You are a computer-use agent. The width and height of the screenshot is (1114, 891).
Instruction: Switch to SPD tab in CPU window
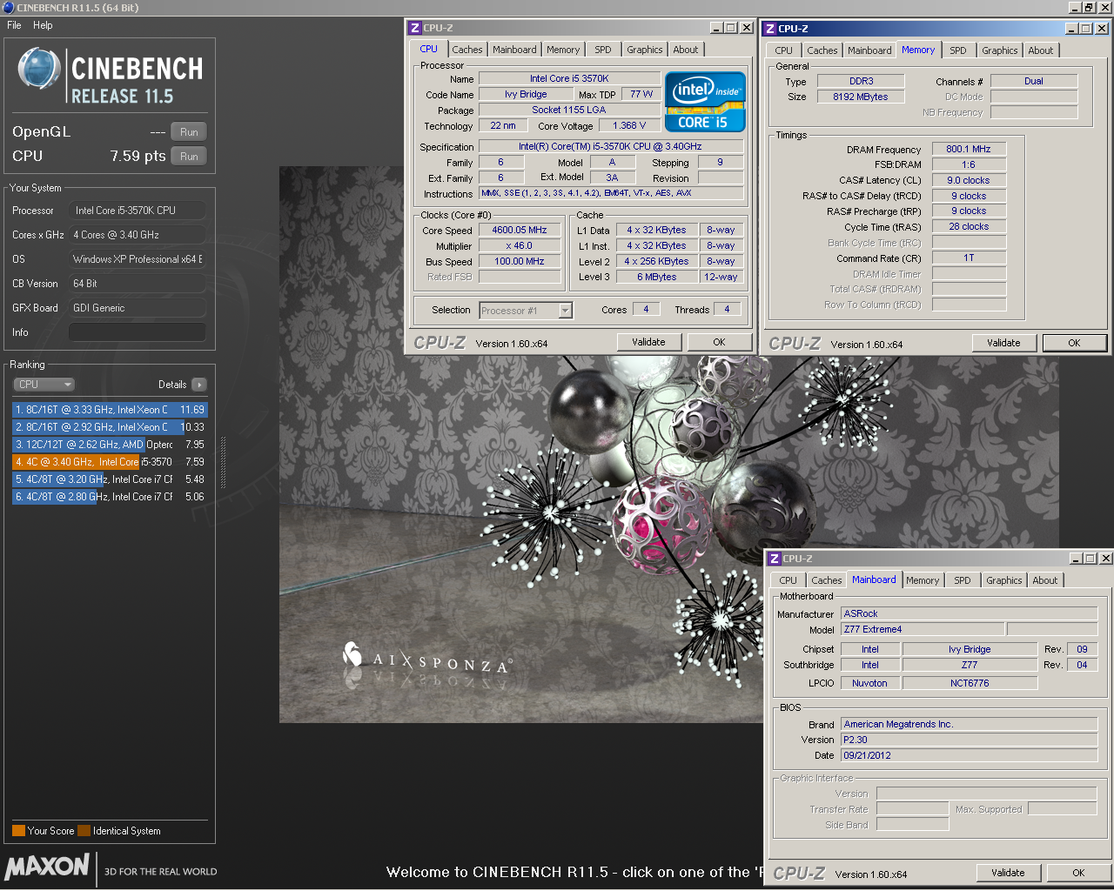click(x=603, y=50)
